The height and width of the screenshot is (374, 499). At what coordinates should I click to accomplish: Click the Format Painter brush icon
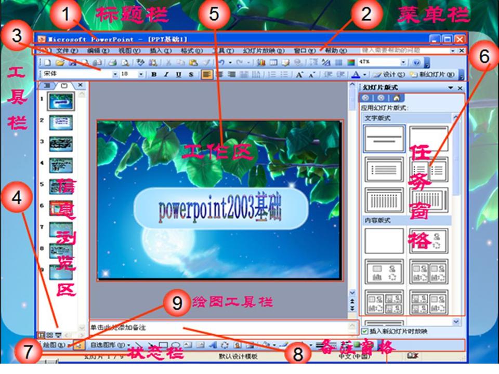[206, 63]
